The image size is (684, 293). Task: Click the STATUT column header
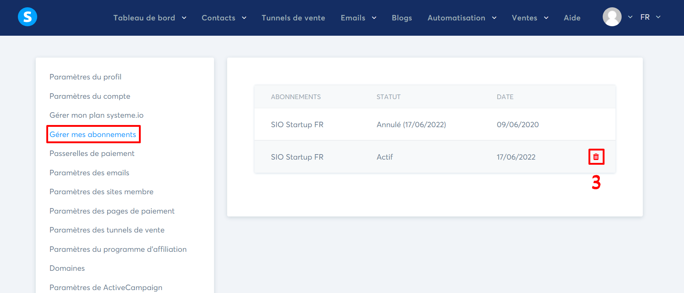[388, 97]
